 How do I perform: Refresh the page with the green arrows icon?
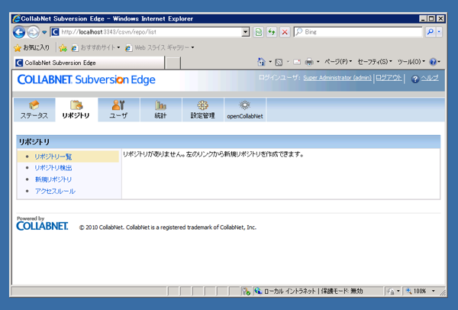pyautogui.click(x=272, y=32)
